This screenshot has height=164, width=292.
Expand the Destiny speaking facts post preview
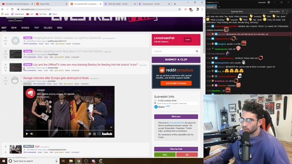24,55
